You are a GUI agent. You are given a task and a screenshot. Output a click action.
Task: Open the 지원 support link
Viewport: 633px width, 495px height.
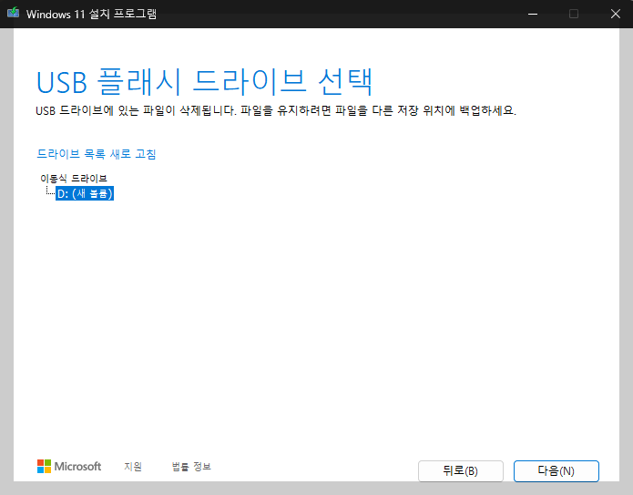tap(133, 467)
